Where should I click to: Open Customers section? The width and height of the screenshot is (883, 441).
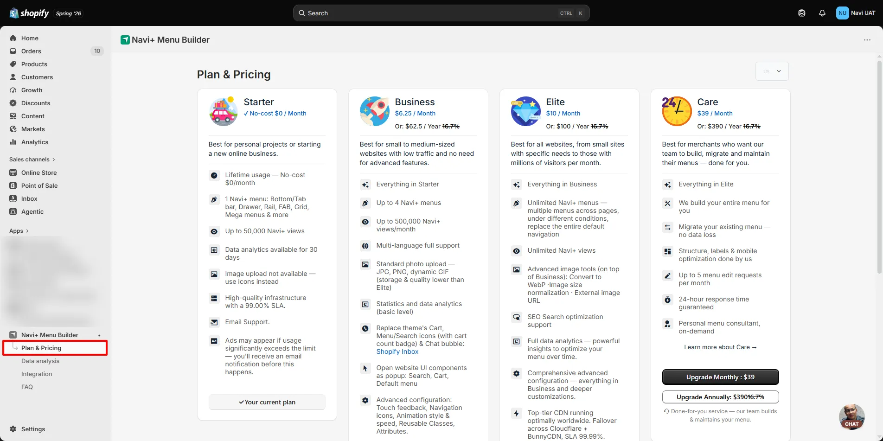point(37,77)
